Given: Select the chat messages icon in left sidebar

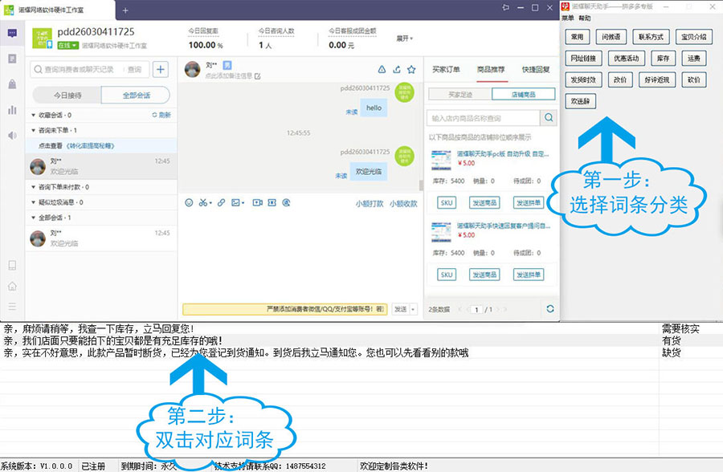Looking at the screenshot, I should [x=11, y=34].
